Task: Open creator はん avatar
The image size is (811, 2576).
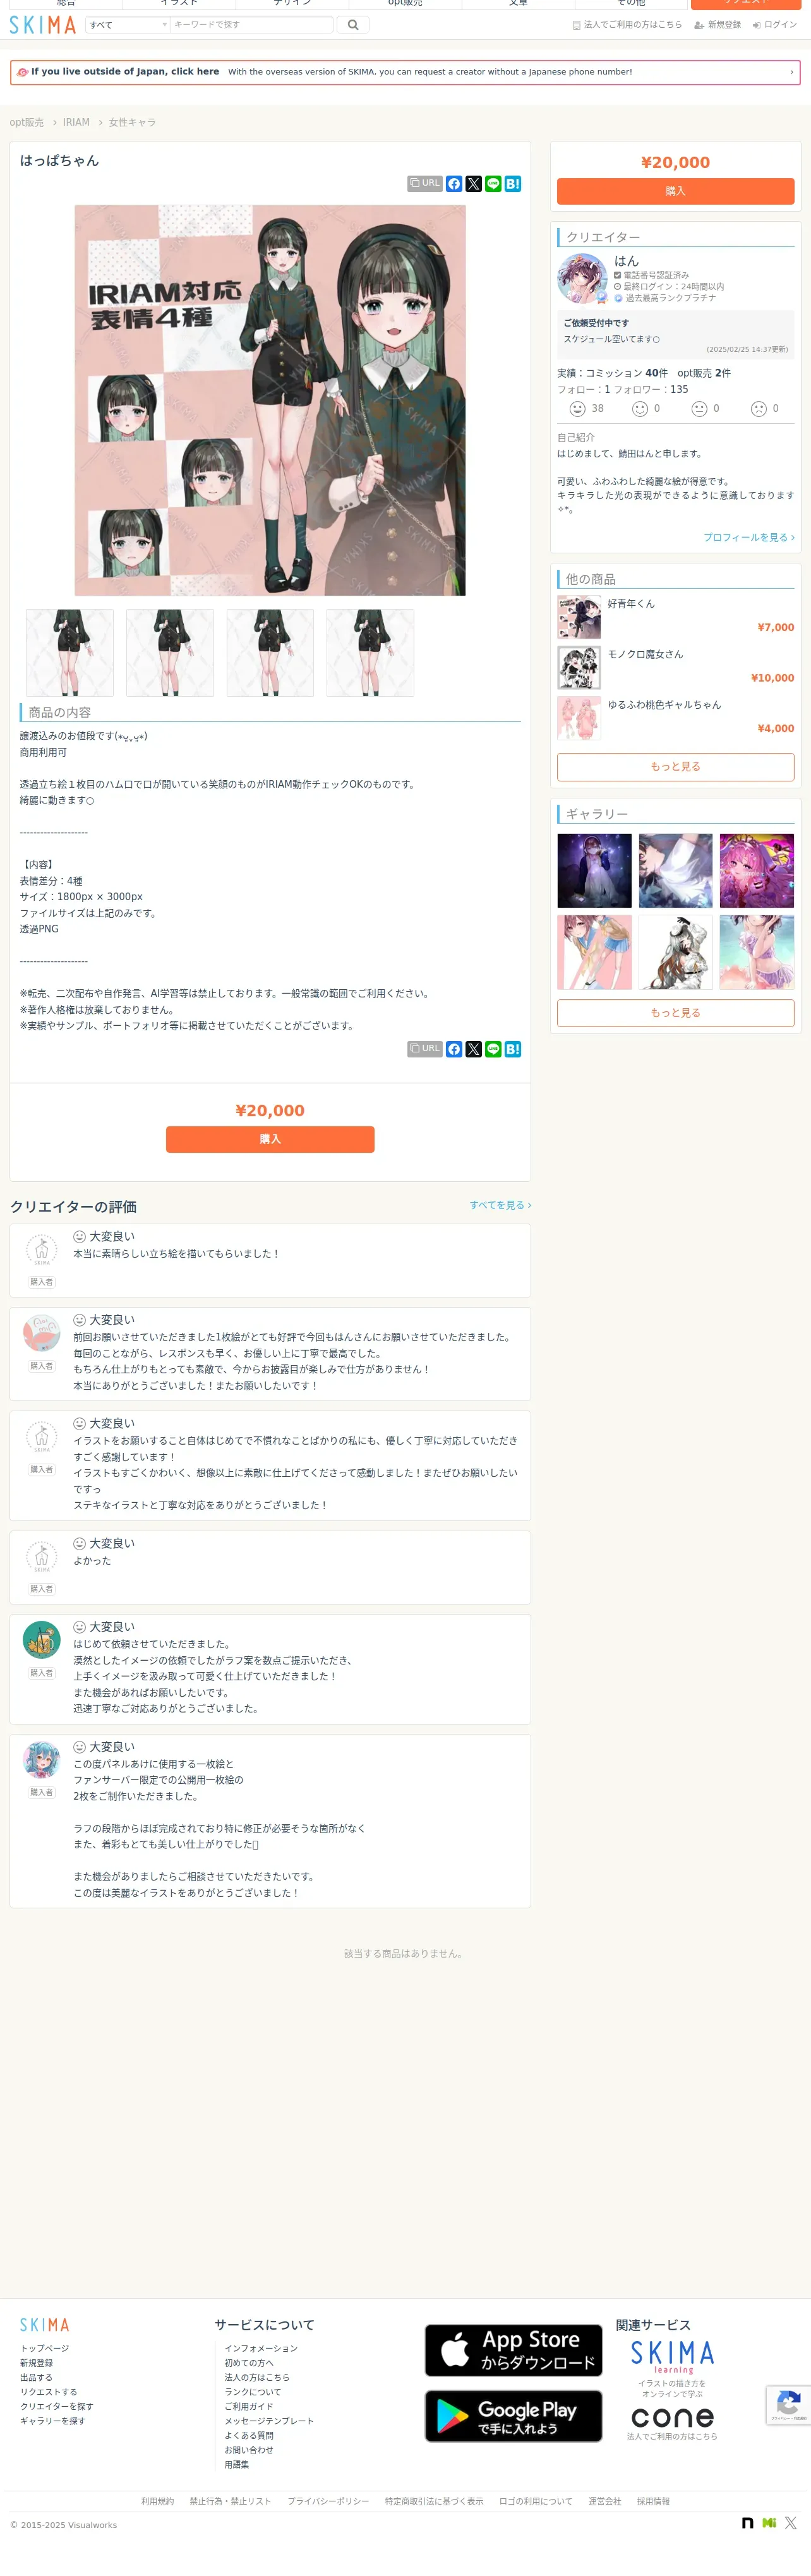Action: [582, 278]
